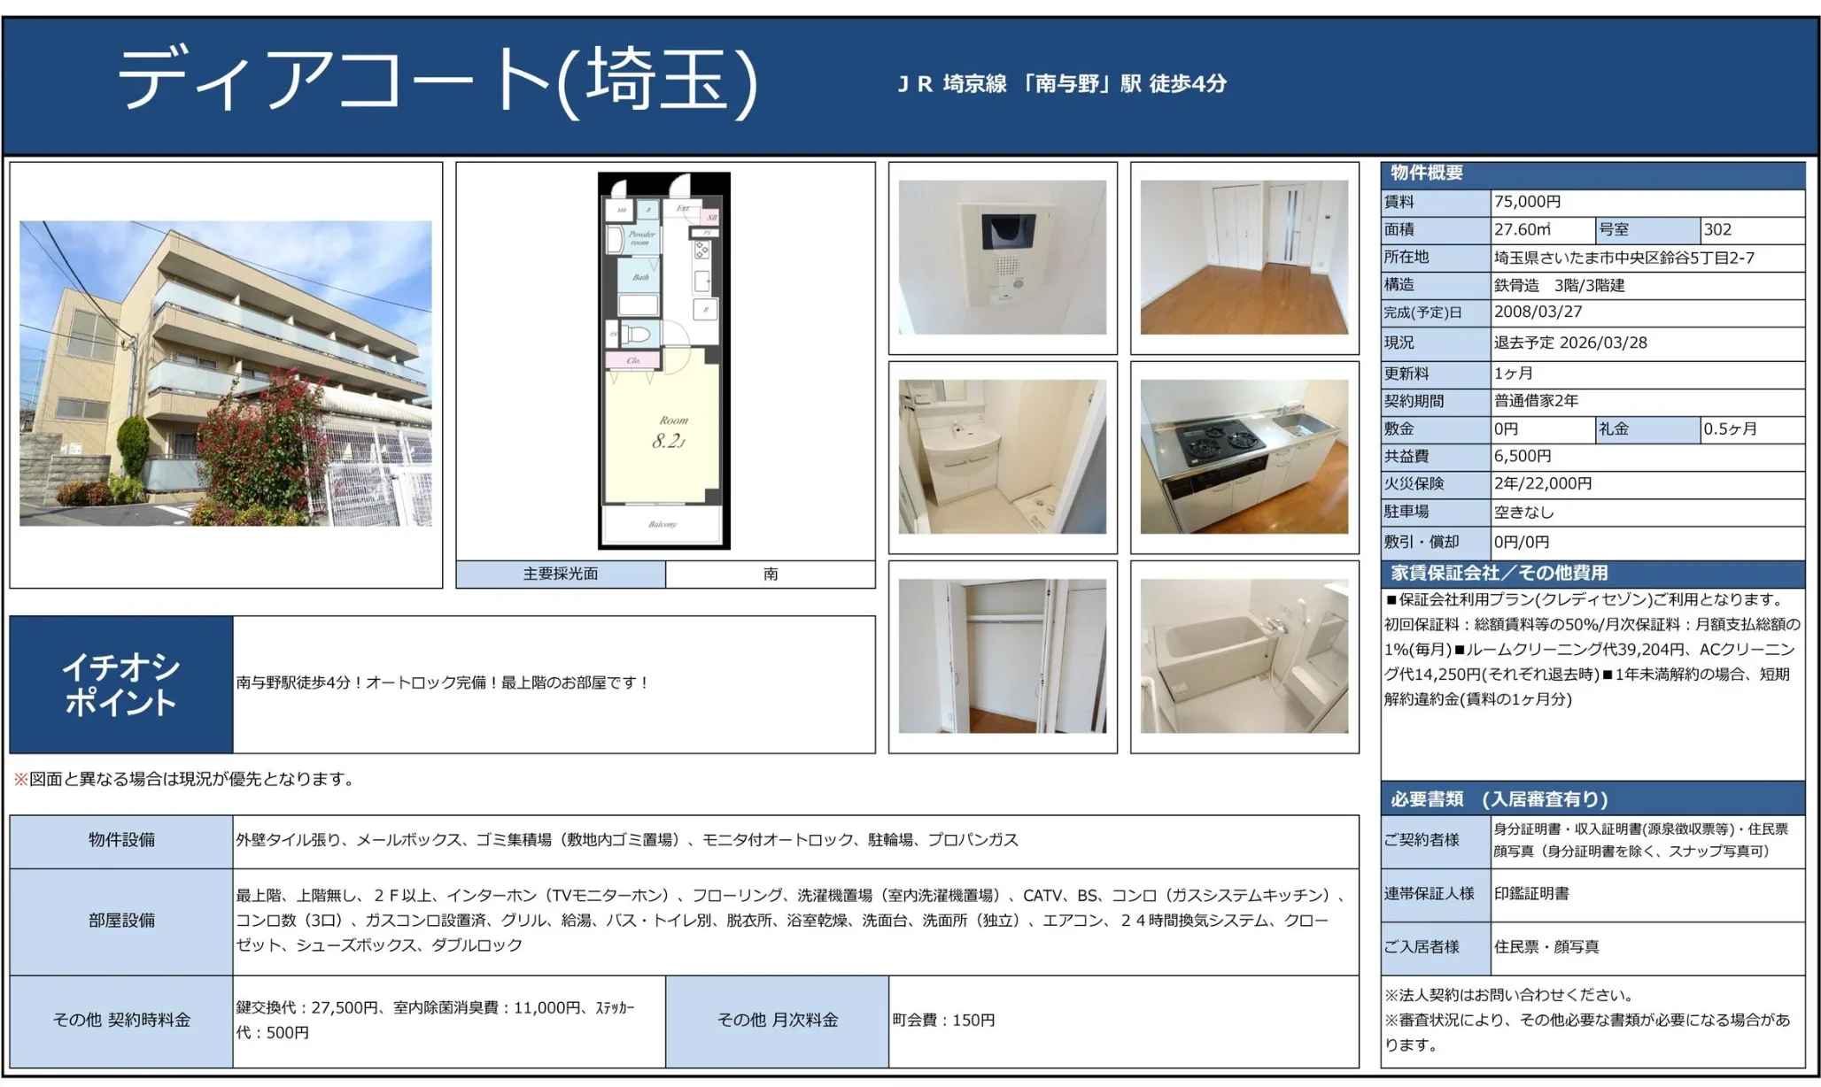Click the building exterior photo

225,373
